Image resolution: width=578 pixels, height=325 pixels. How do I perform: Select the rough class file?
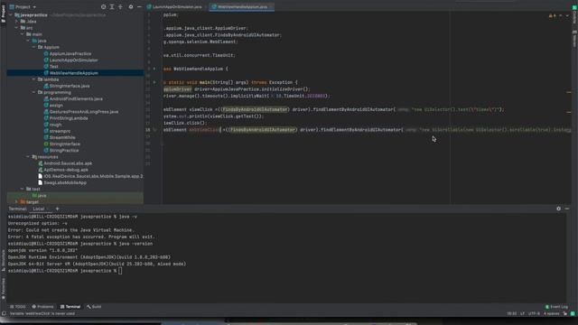55,125
